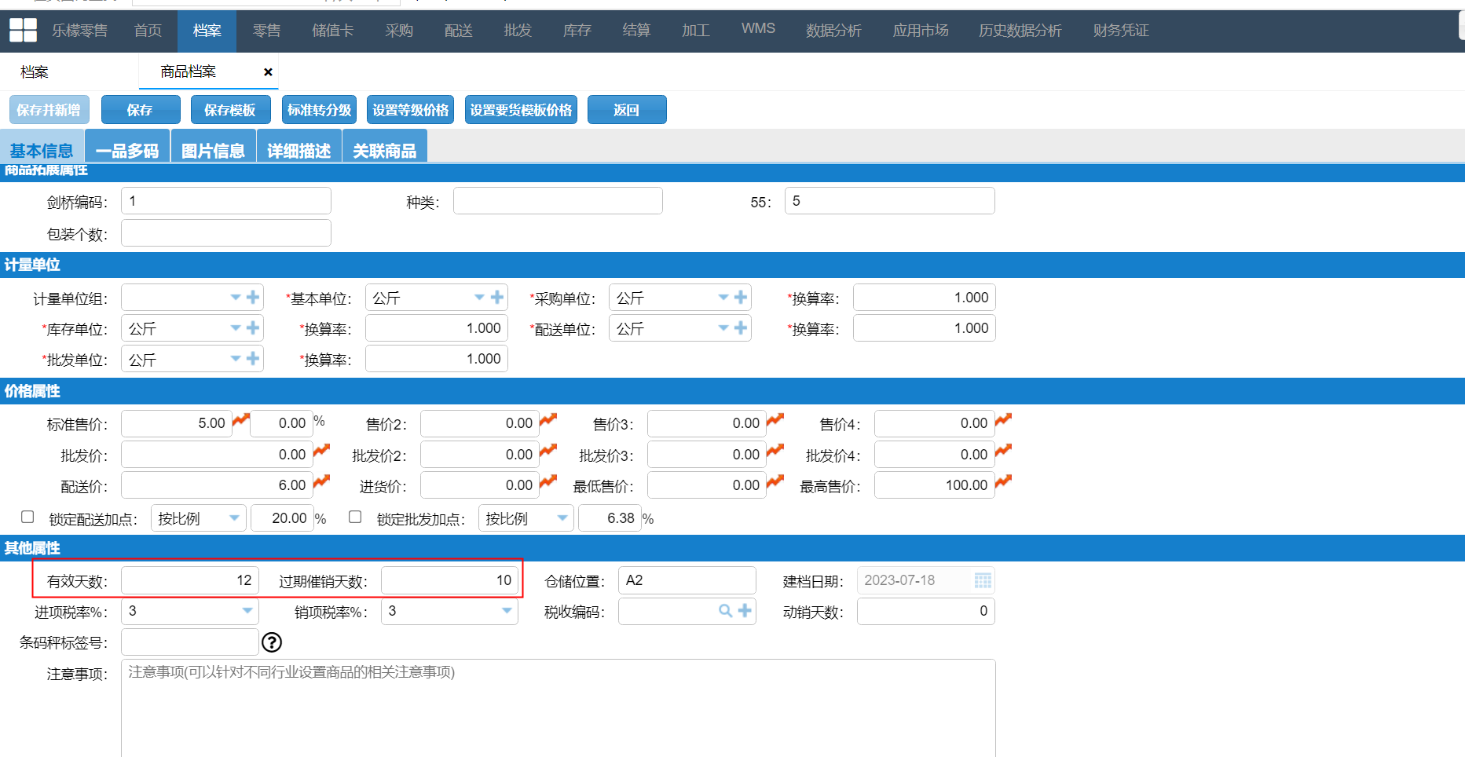1465x757 pixels.
Task: Open the 建档日期 calendar picker
Action: 983,580
